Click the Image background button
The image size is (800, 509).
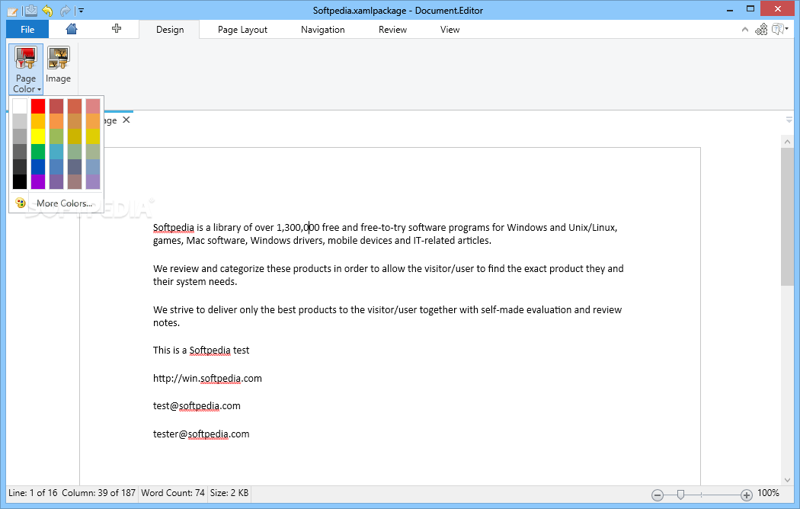tap(58, 65)
